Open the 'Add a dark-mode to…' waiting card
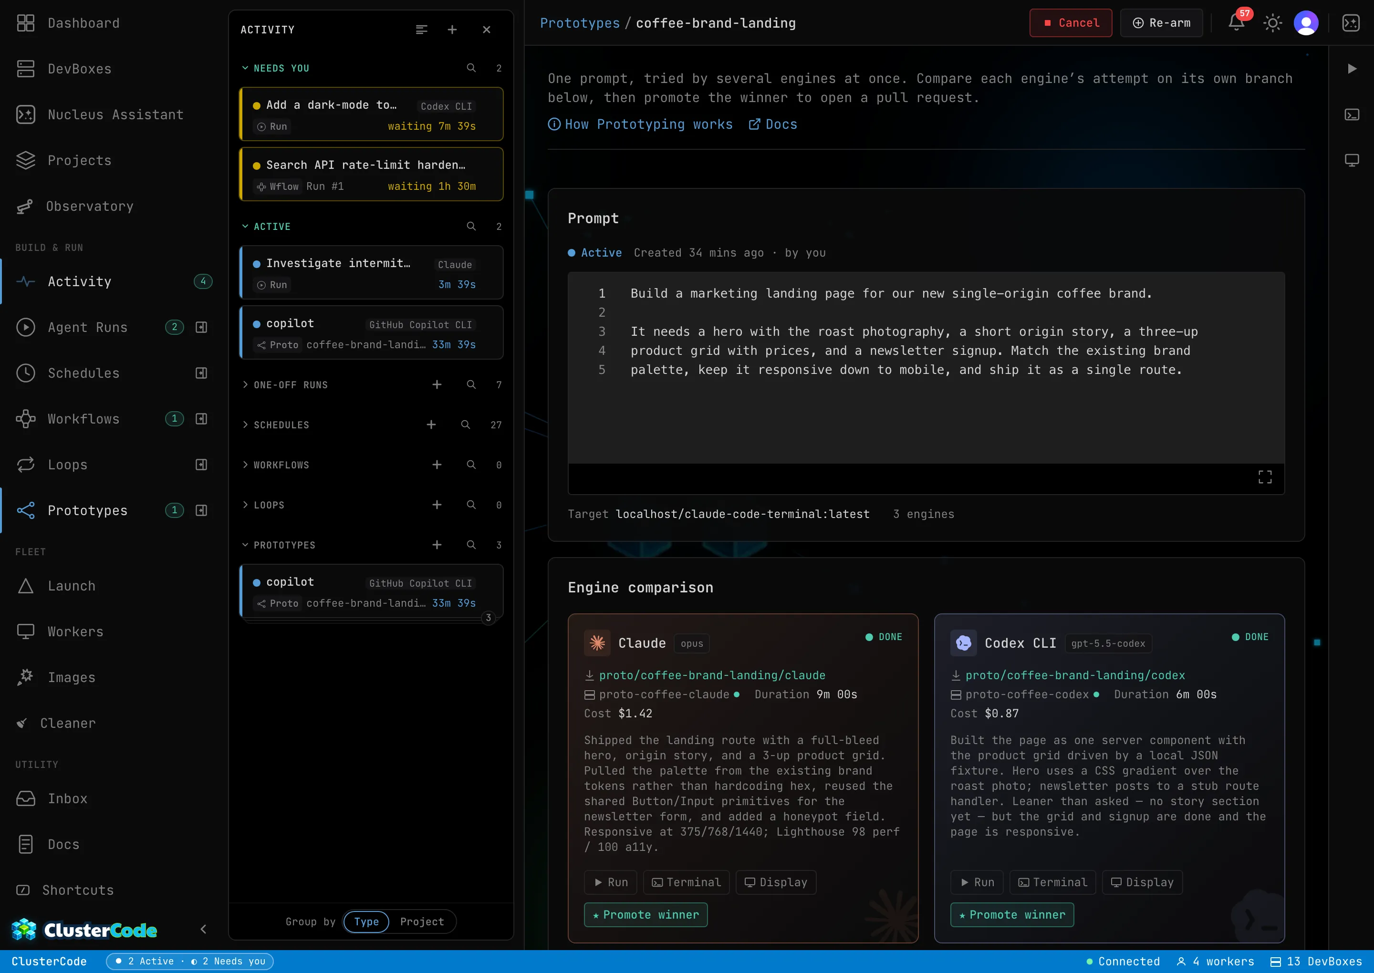The height and width of the screenshot is (973, 1374). (372, 114)
